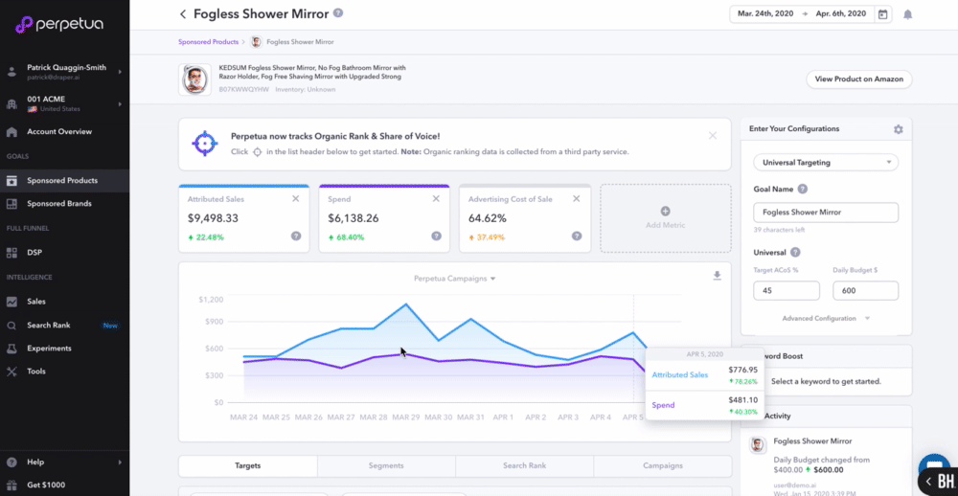The image size is (958, 496).
Task: Open configuration settings gear
Action: point(898,129)
